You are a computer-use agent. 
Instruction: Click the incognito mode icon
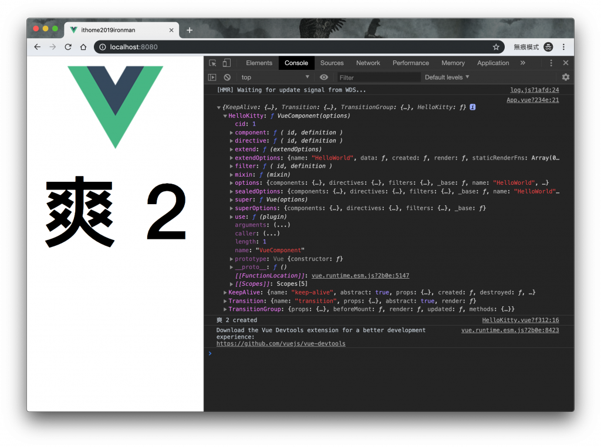point(549,47)
